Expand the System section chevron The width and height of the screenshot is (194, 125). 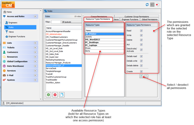tap(35, 80)
